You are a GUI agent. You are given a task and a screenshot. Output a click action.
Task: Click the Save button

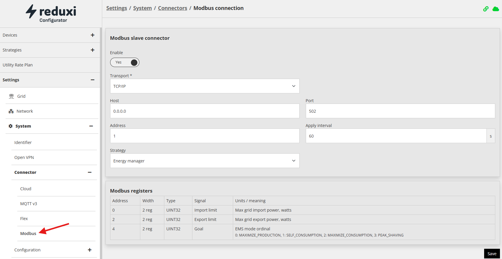pos(492,254)
